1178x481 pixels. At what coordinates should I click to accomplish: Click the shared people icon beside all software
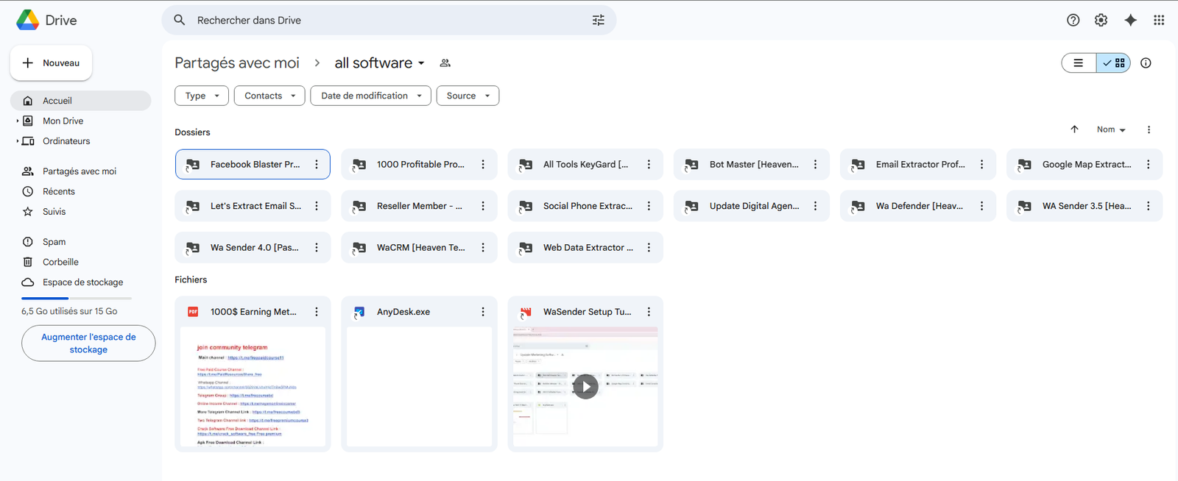pyautogui.click(x=445, y=63)
